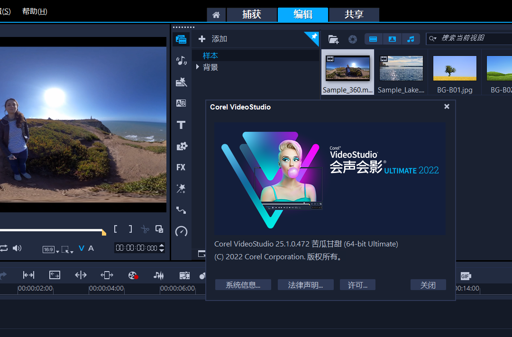The height and width of the screenshot is (337, 512).
Task: Click Mark-in bracket icon
Action: click(x=115, y=229)
